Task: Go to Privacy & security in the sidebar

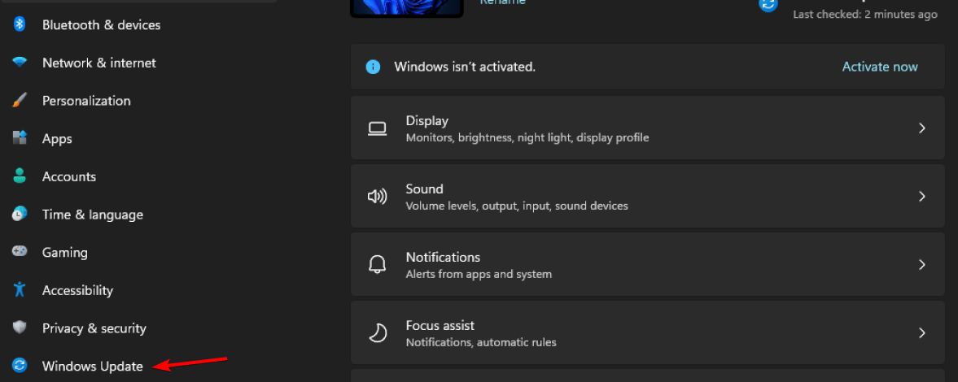Action: [94, 328]
